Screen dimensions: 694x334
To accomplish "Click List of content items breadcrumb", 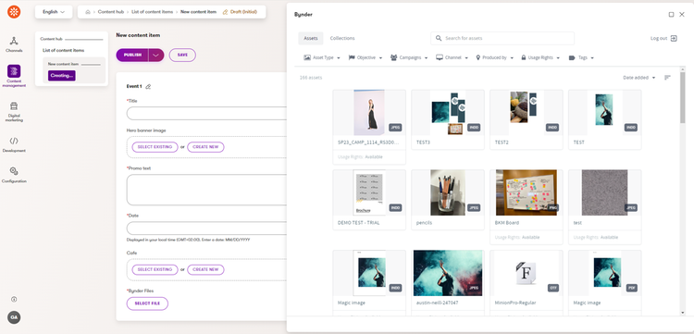I will point(153,12).
